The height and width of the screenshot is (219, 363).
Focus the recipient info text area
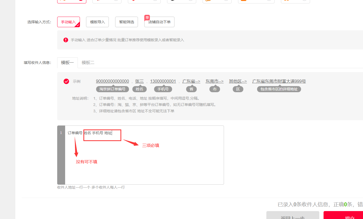(144, 159)
